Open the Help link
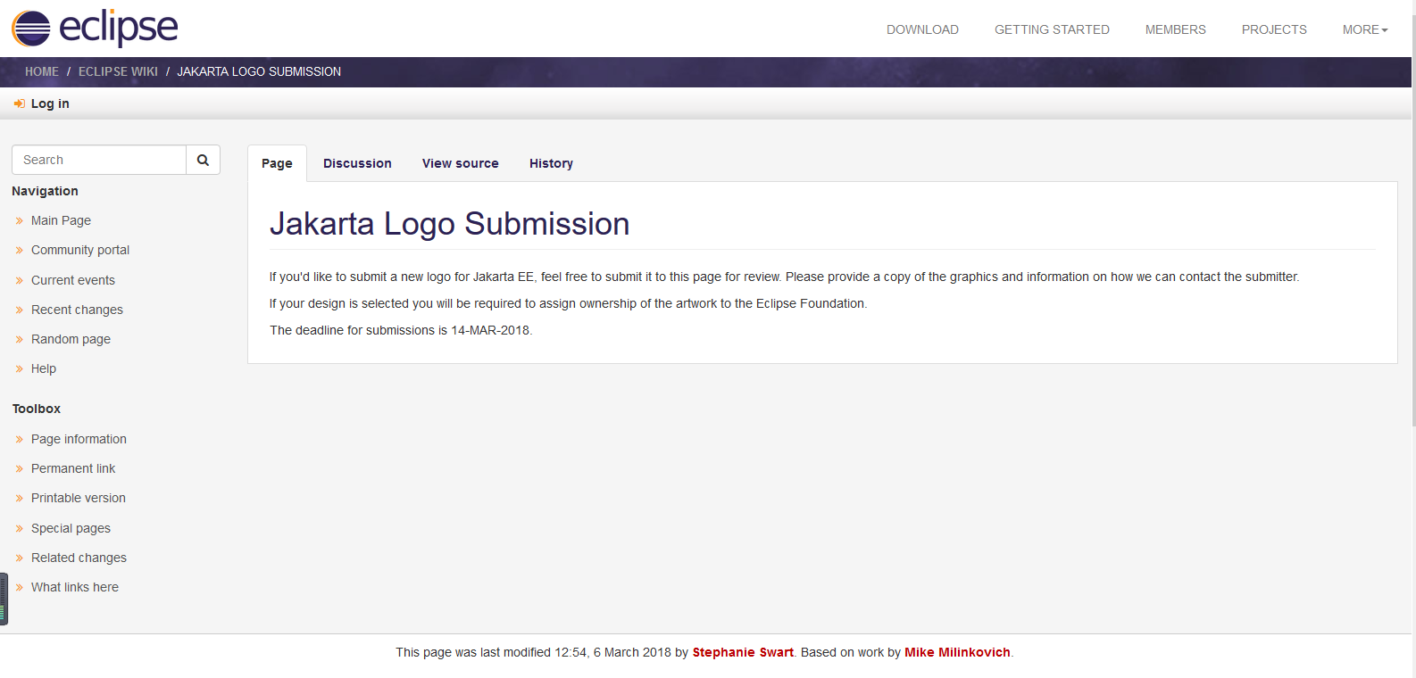The image size is (1416, 678). point(44,368)
